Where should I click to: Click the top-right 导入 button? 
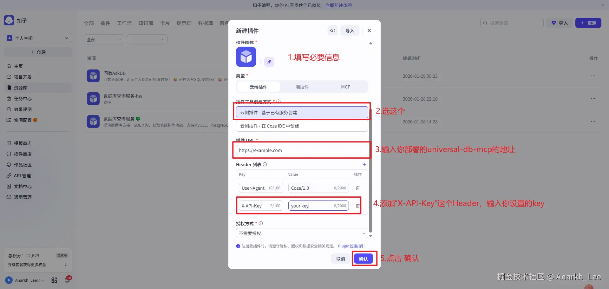tap(560, 23)
